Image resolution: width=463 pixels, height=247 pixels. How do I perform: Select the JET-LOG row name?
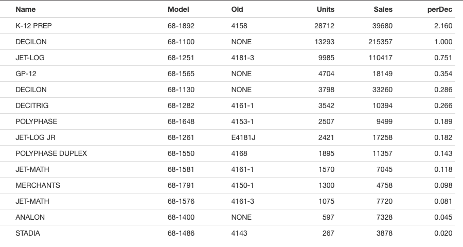(x=30, y=58)
